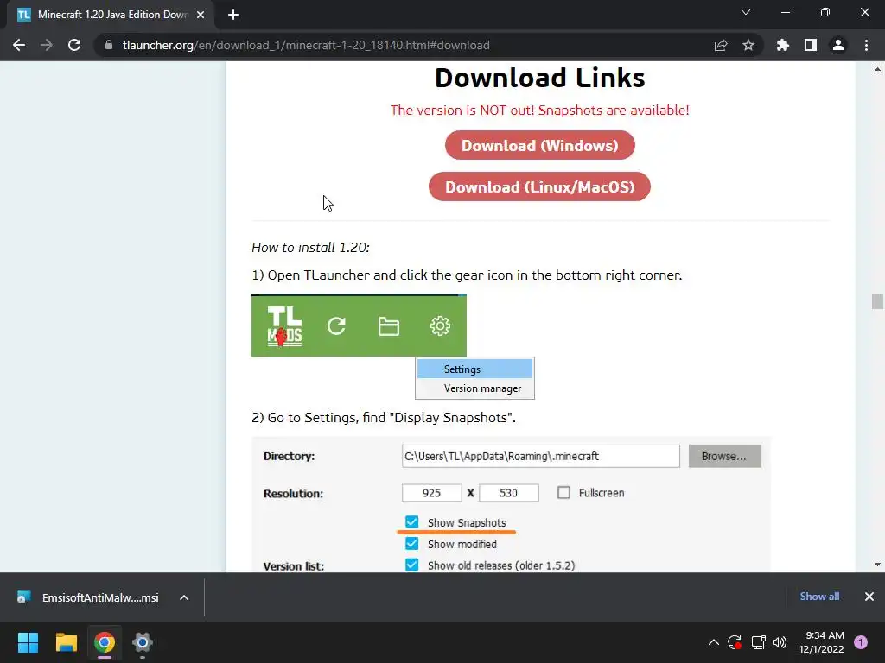Open clock showing 9:34 AM

[x=821, y=642]
